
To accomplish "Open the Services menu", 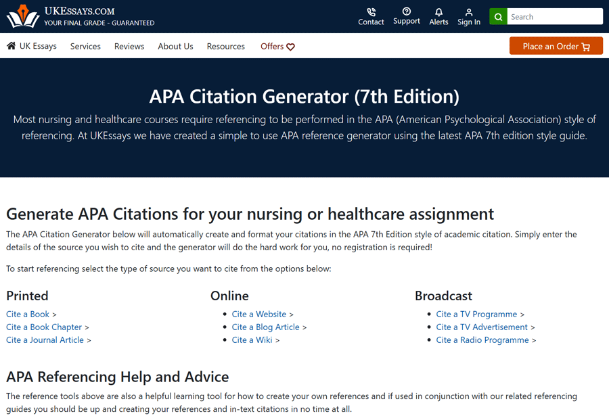I will pos(85,46).
